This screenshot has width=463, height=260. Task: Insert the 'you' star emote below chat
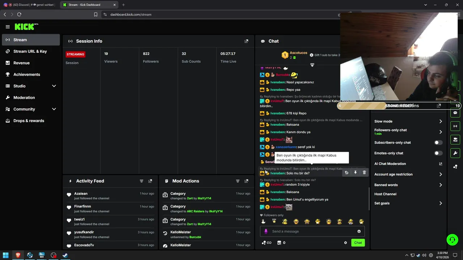pyautogui.click(x=274, y=221)
